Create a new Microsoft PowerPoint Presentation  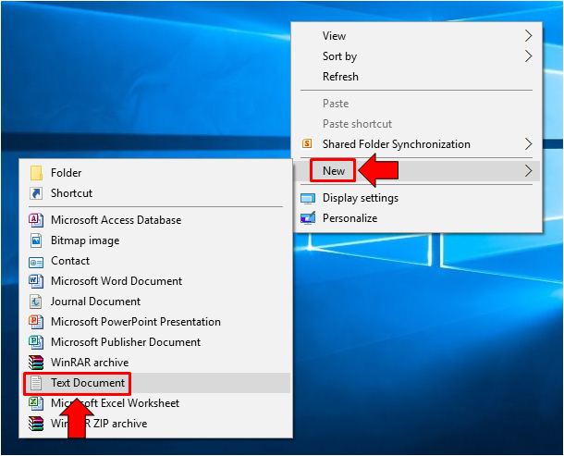click(156, 322)
